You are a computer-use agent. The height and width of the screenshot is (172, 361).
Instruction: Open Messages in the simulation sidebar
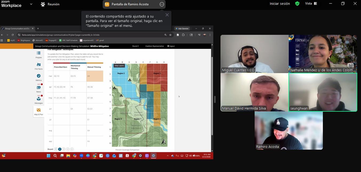pos(39,100)
